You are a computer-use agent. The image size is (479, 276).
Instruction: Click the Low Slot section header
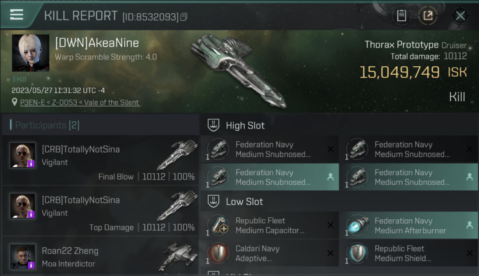(x=244, y=202)
